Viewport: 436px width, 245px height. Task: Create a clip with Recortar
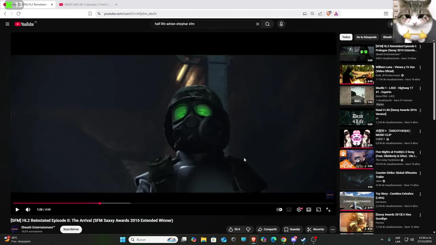coord(315,229)
